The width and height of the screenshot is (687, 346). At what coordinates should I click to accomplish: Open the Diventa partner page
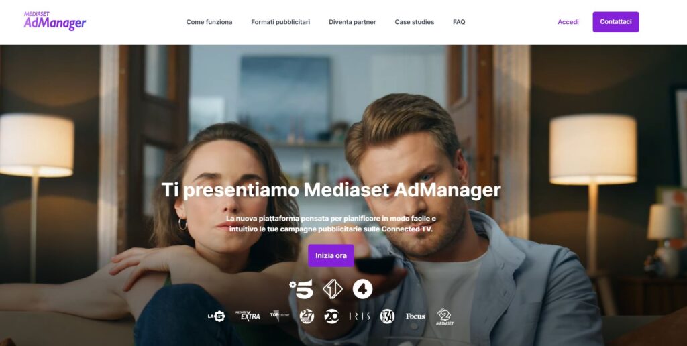pyautogui.click(x=352, y=22)
